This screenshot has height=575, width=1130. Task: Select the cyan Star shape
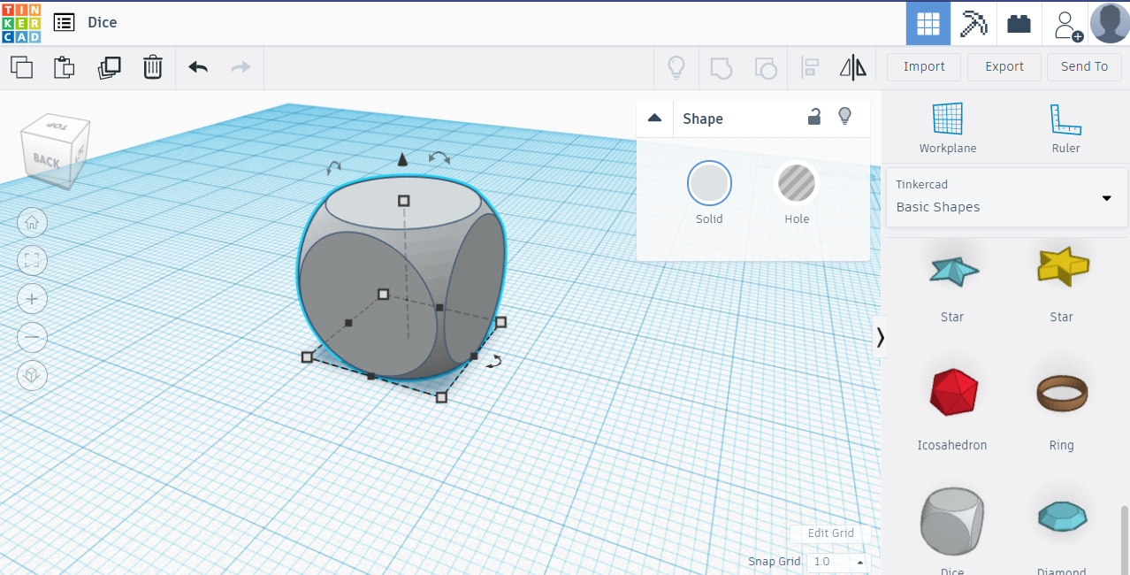point(952,270)
